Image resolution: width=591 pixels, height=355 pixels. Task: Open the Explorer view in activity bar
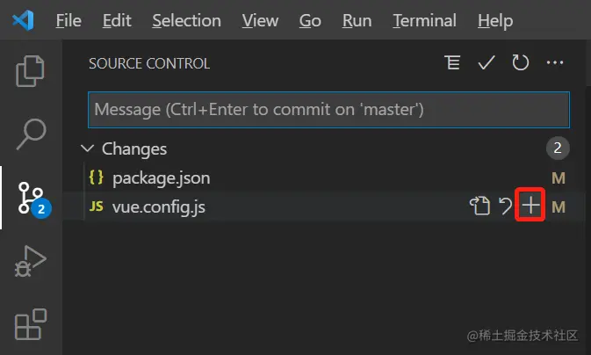30,71
